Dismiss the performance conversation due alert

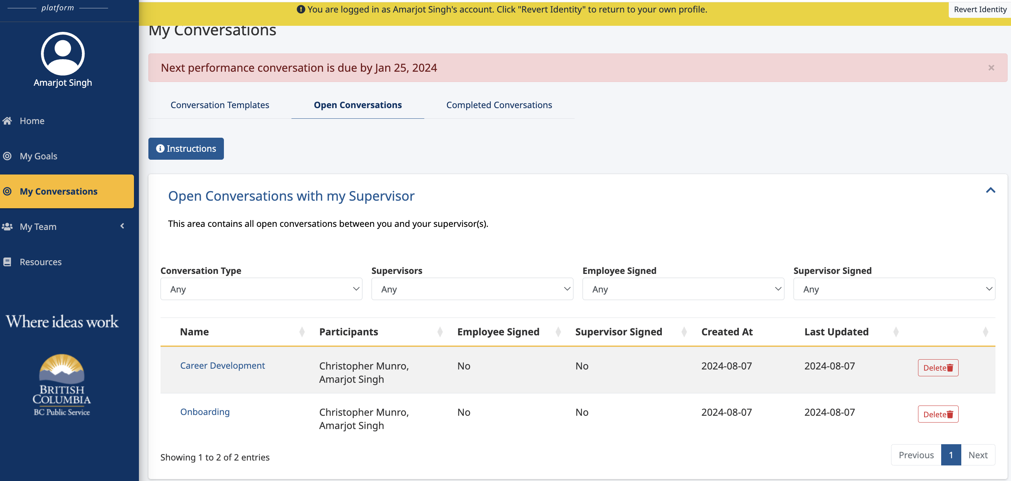point(991,68)
